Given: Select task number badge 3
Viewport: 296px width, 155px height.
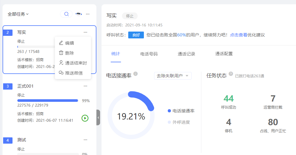Looking at the screenshot, I should (x=8, y=86).
